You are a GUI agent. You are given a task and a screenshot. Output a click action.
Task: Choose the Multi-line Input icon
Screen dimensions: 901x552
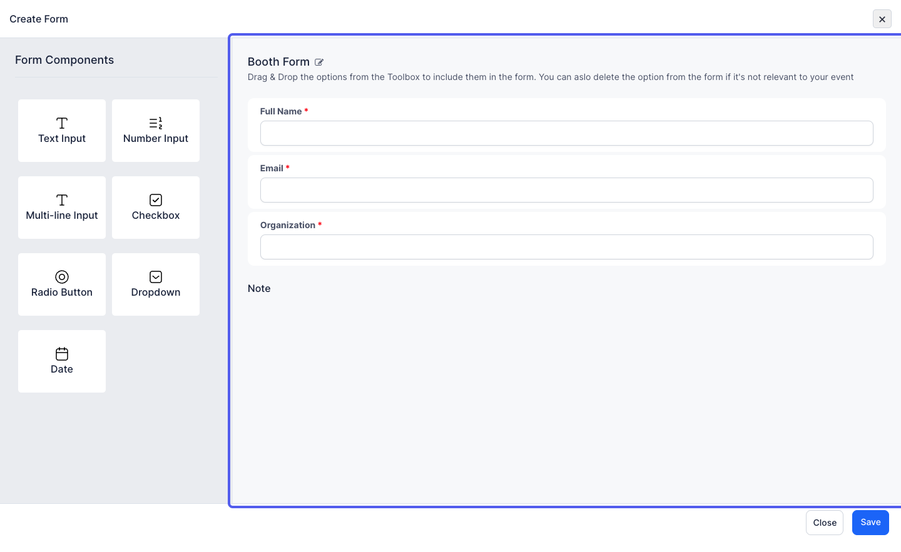point(62,200)
